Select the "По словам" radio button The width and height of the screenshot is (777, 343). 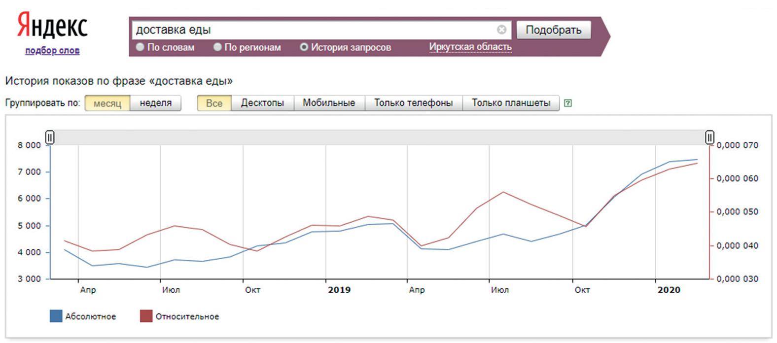140,47
